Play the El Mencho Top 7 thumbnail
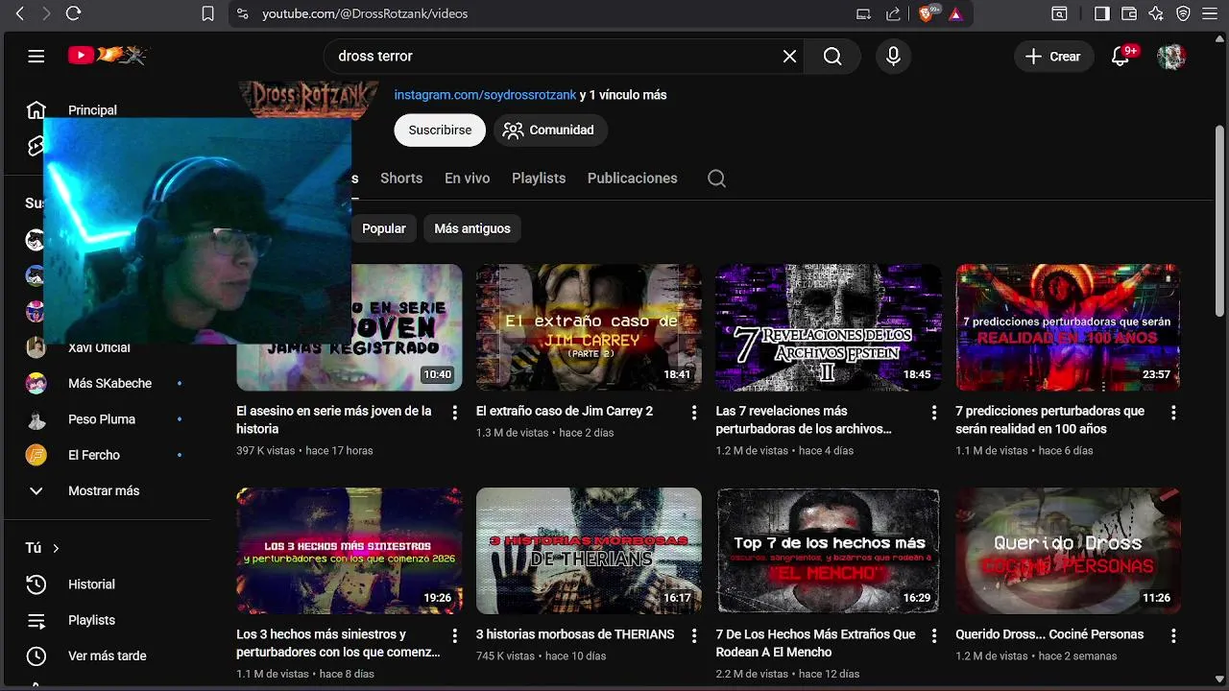Viewport: 1229px width, 691px height. coord(829,551)
